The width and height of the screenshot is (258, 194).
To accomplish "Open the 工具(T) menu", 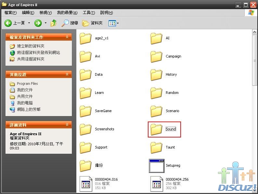I will (89, 13).
